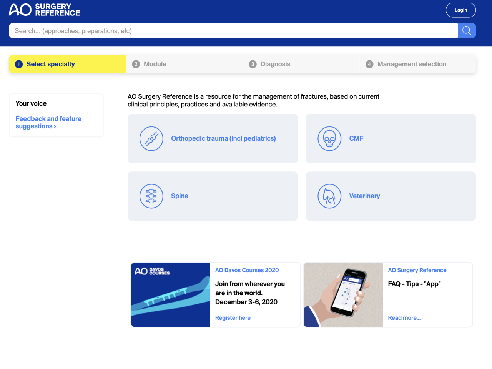Click the Spine vertebrae icon
492x369 pixels.
(151, 196)
